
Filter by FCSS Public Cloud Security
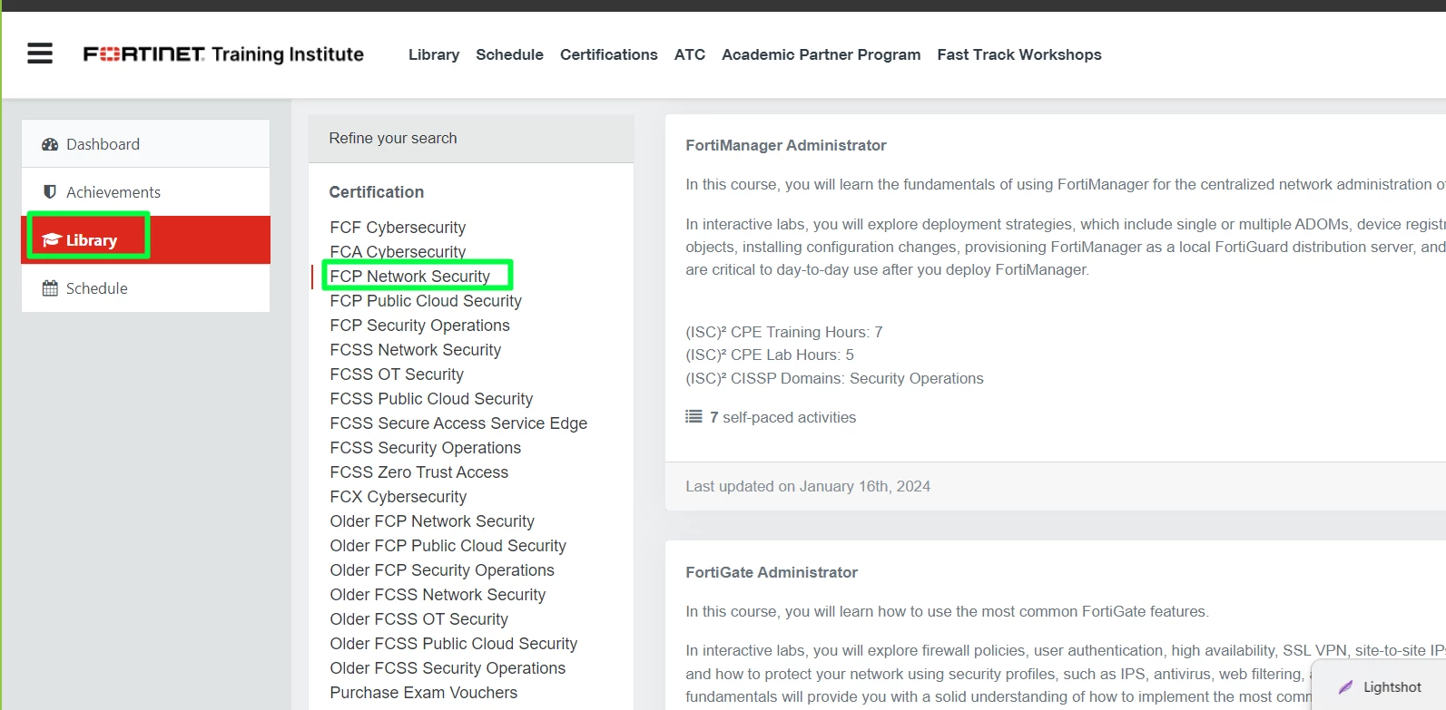click(431, 399)
